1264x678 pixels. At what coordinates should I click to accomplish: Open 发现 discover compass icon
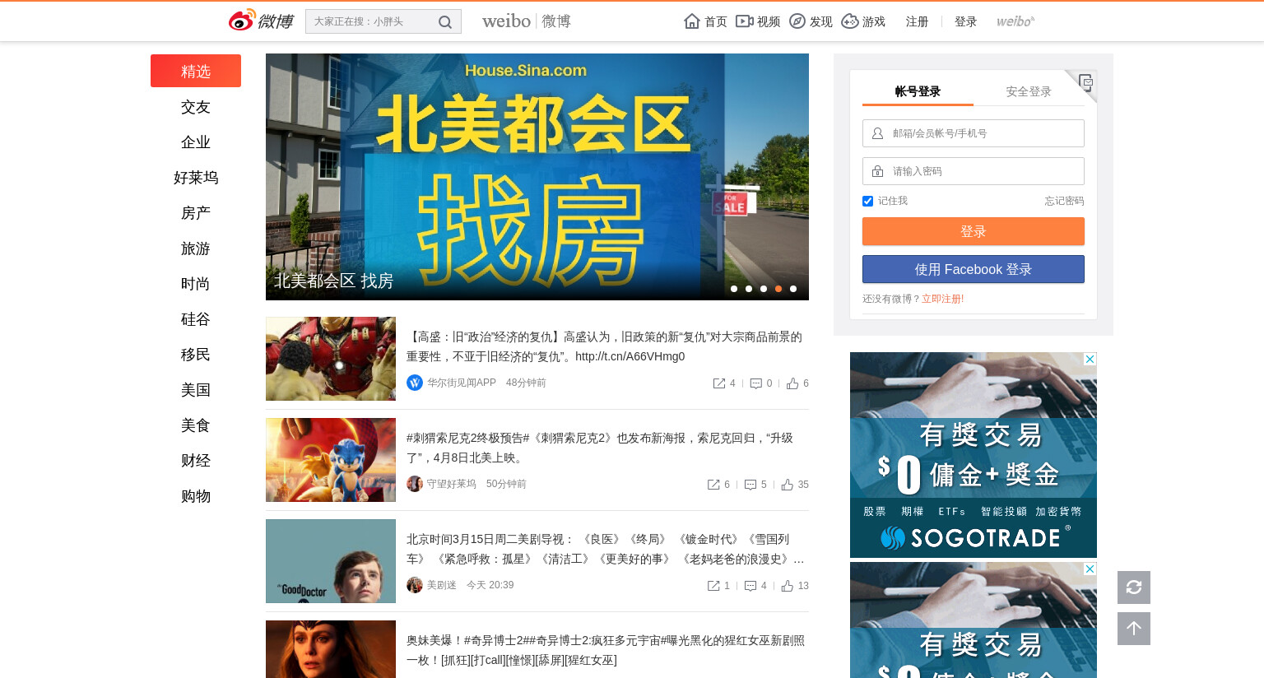click(x=797, y=21)
